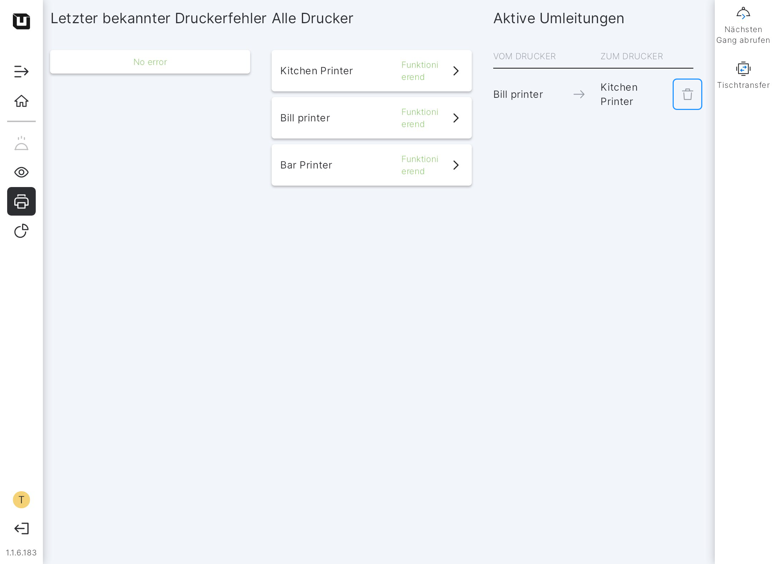Select the Kitchen Printer card name
The height and width of the screenshot is (564, 772).
click(x=316, y=71)
